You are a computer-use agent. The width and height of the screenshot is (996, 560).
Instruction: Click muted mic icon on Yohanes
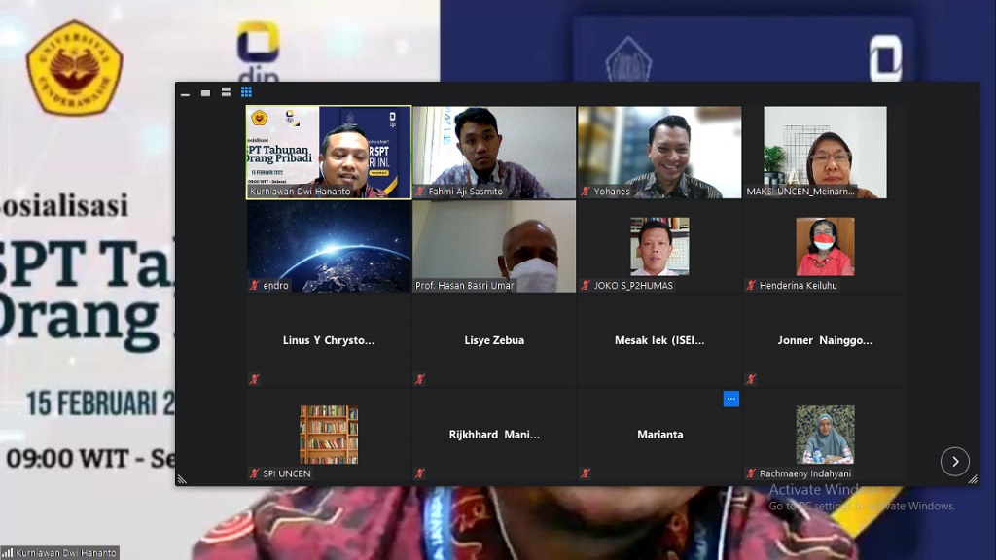pyautogui.click(x=586, y=192)
